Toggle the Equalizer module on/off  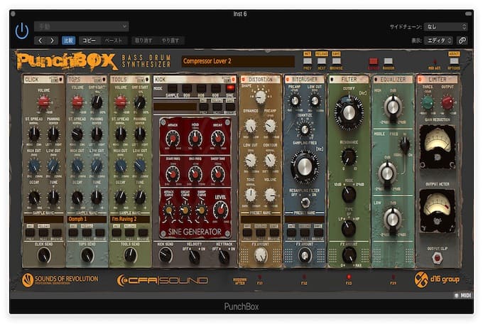[376, 80]
